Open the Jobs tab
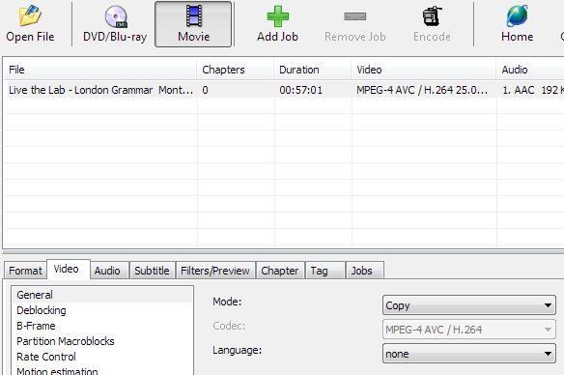 tap(362, 271)
